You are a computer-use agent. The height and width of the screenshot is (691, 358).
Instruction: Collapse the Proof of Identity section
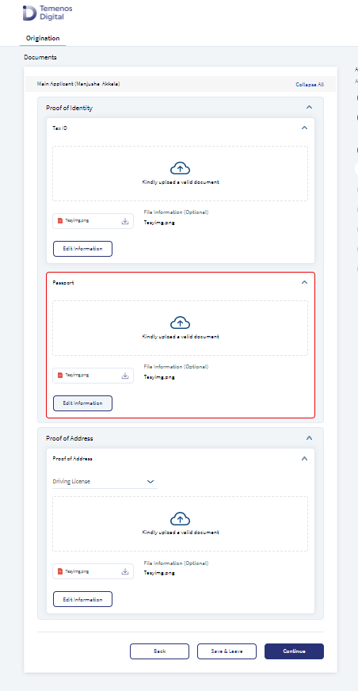[x=309, y=108]
